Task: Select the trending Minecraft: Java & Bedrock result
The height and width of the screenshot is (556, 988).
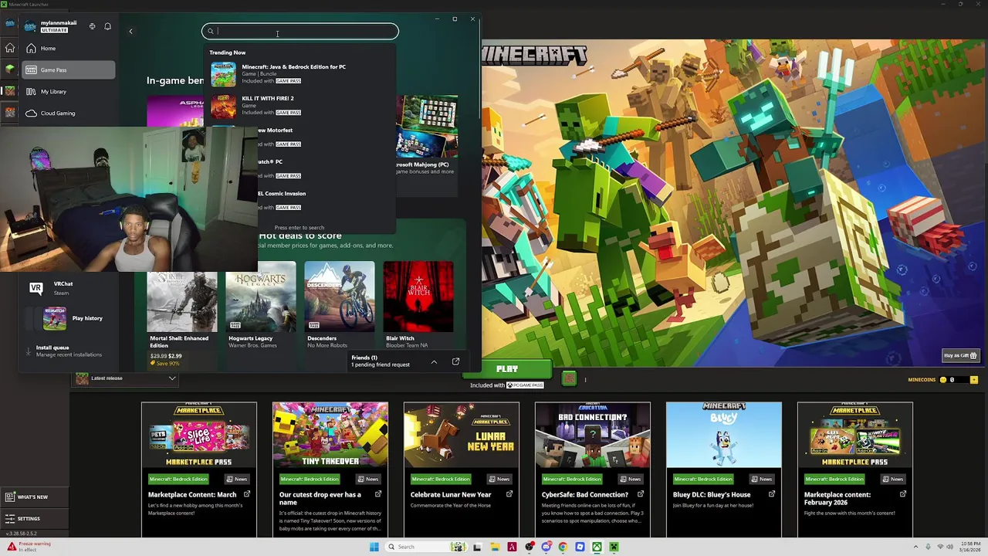Action: [301, 73]
